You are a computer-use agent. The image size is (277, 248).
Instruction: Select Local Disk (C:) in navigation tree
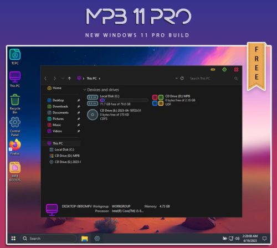(62, 149)
